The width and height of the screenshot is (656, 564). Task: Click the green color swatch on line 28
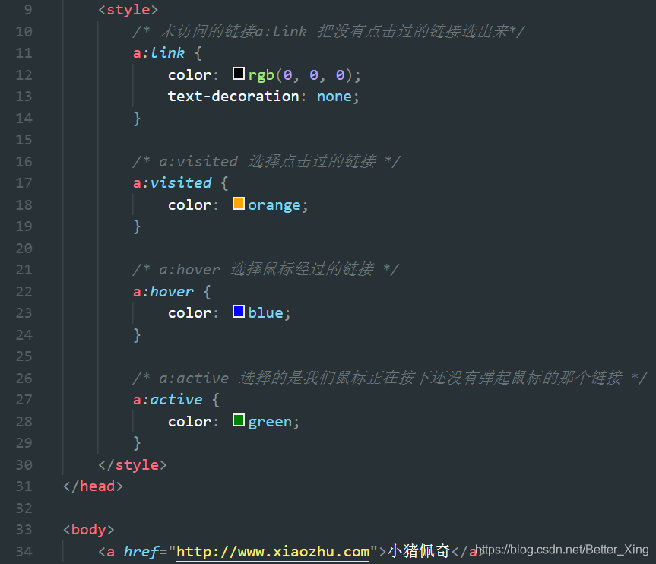pyautogui.click(x=239, y=420)
